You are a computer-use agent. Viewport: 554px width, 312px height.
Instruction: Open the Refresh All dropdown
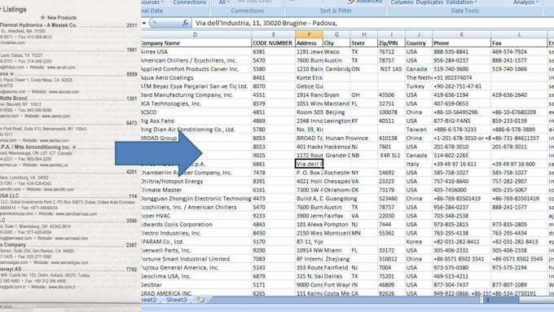(x=224, y=2)
